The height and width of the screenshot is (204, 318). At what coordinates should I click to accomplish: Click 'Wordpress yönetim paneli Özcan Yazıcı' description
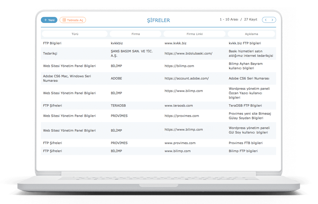tap(249, 93)
